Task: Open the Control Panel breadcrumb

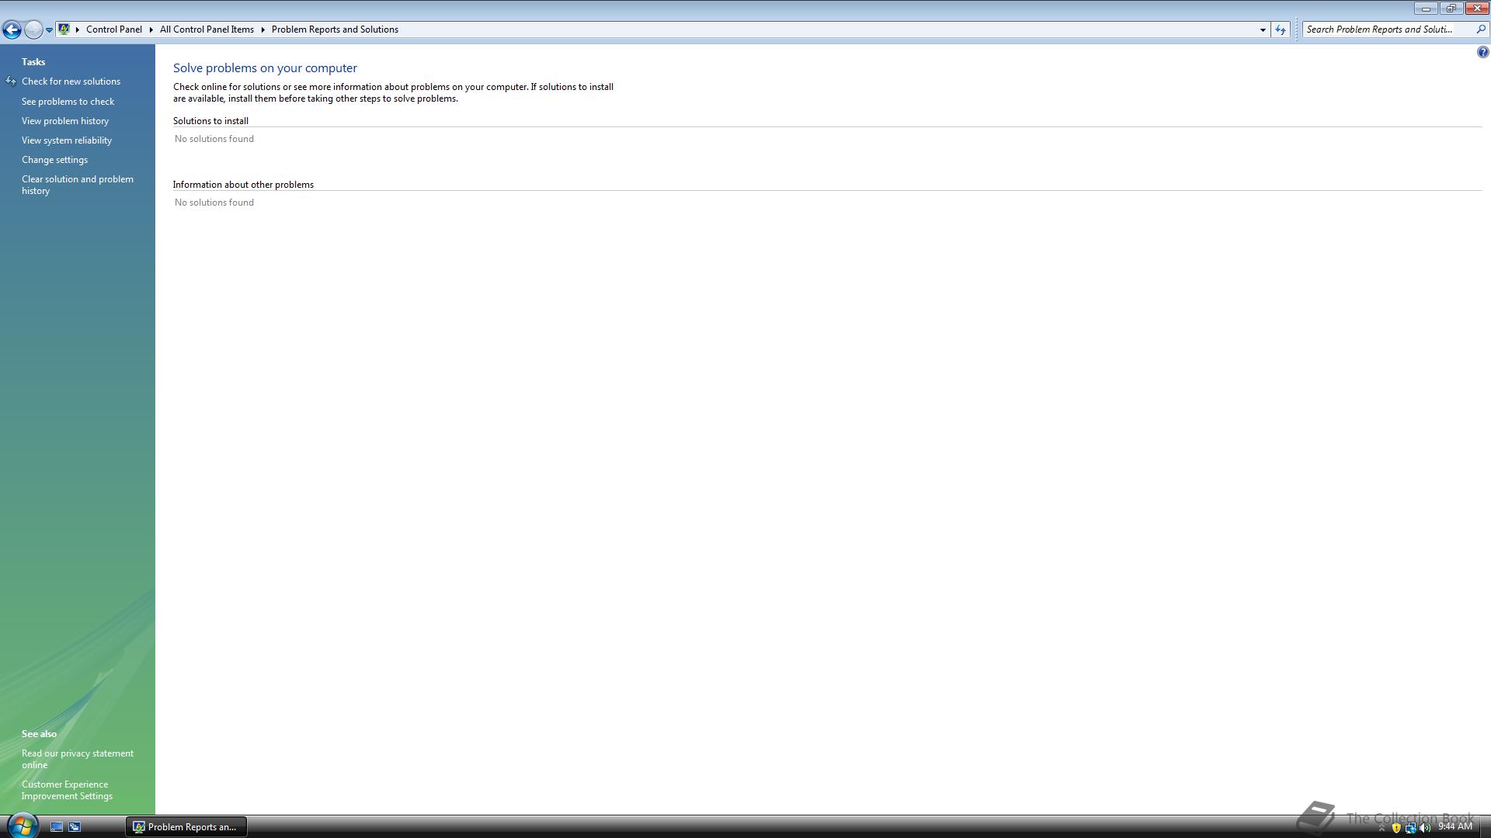Action: pyautogui.click(x=114, y=29)
